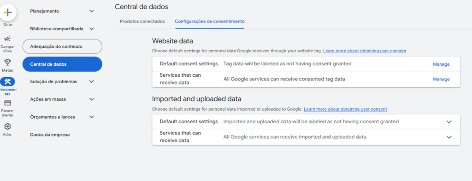Screen dimensions: 472x181
Task: Select Configurações de consentimento tab
Action: pos(210,22)
